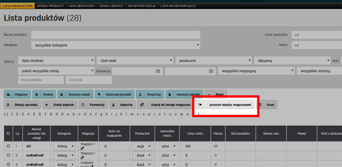The width and height of the screenshot is (342, 167).
Task: Click the upload icon on Eksportuj button
Action: (141, 94)
